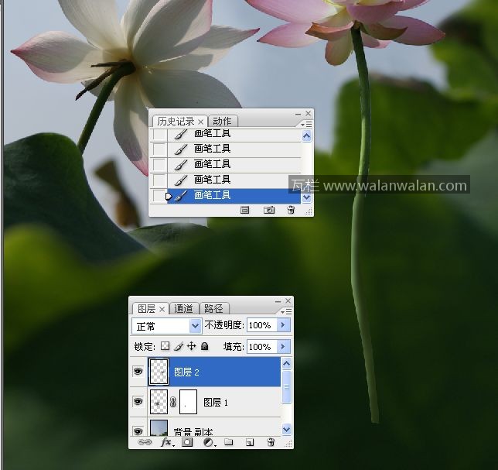Click the link layers chain icon at Layers bottom
498x470 pixels.
click(145, 442)
